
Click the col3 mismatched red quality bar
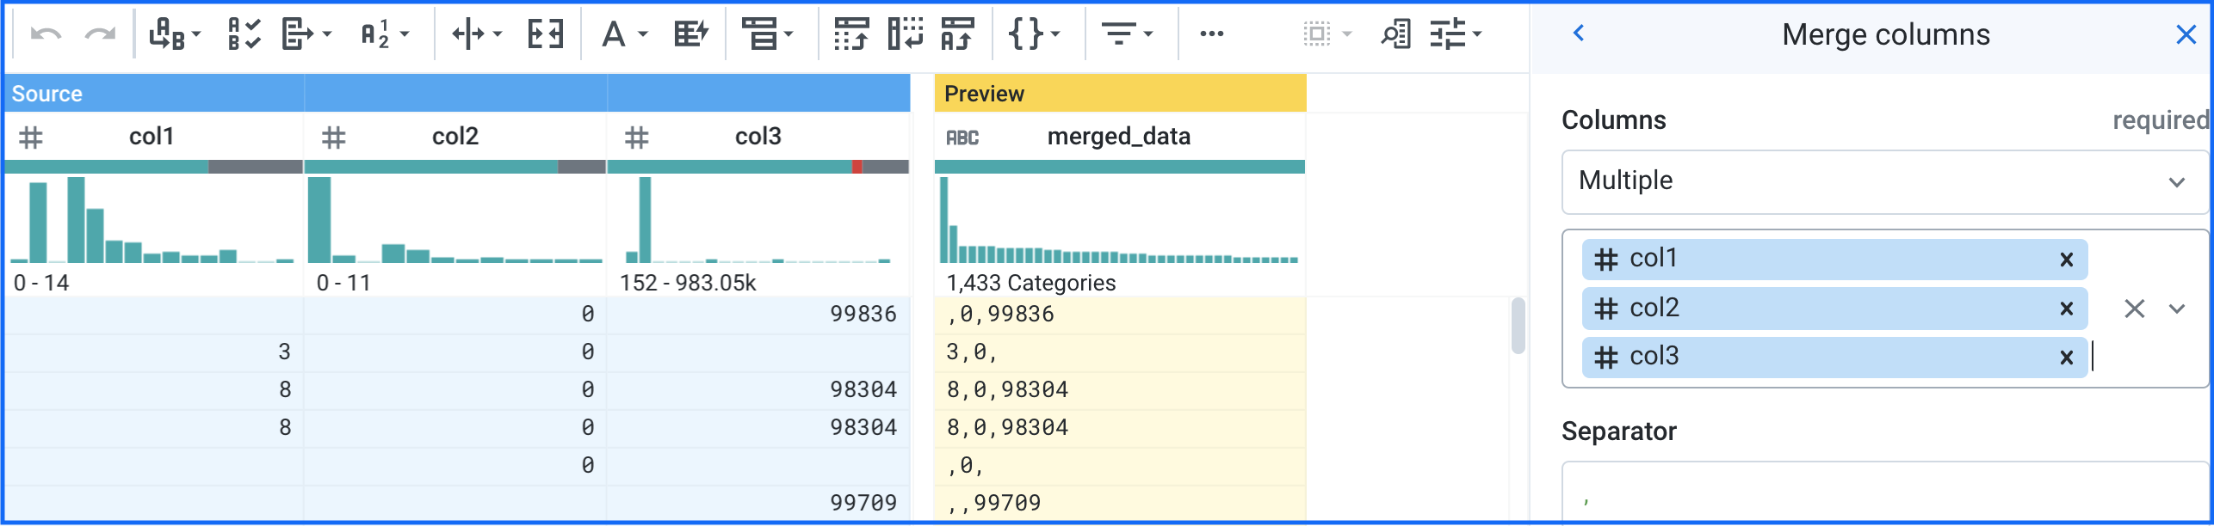click(857, 167)
